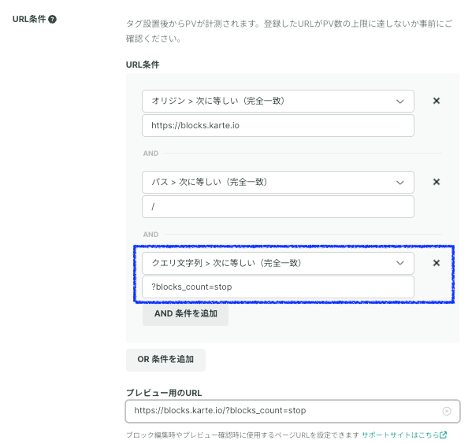Focus the プレビュー用のURL input field

[x=292, y=411]
